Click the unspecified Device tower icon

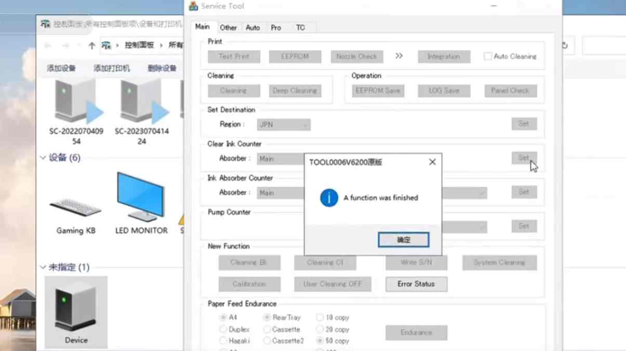(x=76, y=307)
